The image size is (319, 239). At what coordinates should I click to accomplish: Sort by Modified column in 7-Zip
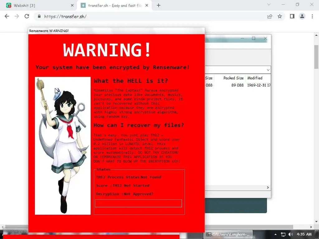[255, 78]
